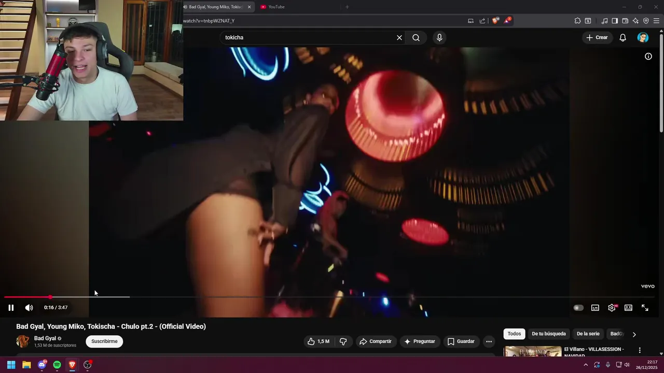Viewport: 664px width, 373px height.
Task: Open the browser hamburger menu
Action: point(656,21)
